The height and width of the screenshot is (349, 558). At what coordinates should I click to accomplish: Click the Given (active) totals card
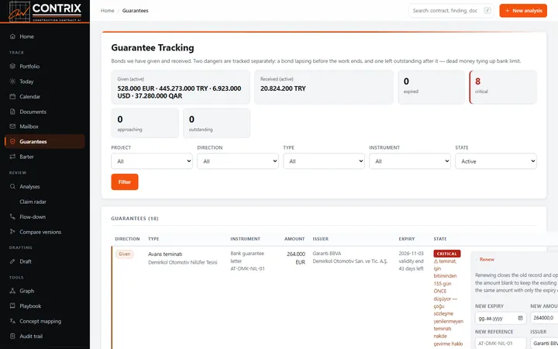click(x=181, y=87)
